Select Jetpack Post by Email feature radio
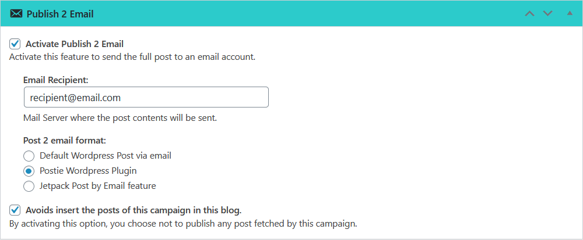583x240 pixels. [29, 187]
